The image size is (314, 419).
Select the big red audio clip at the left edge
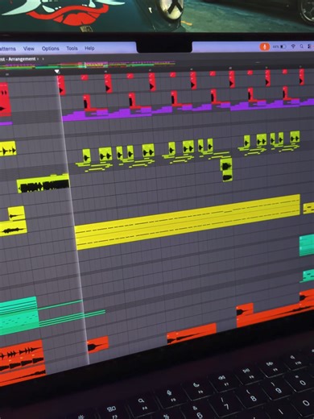tap(5, 99)
